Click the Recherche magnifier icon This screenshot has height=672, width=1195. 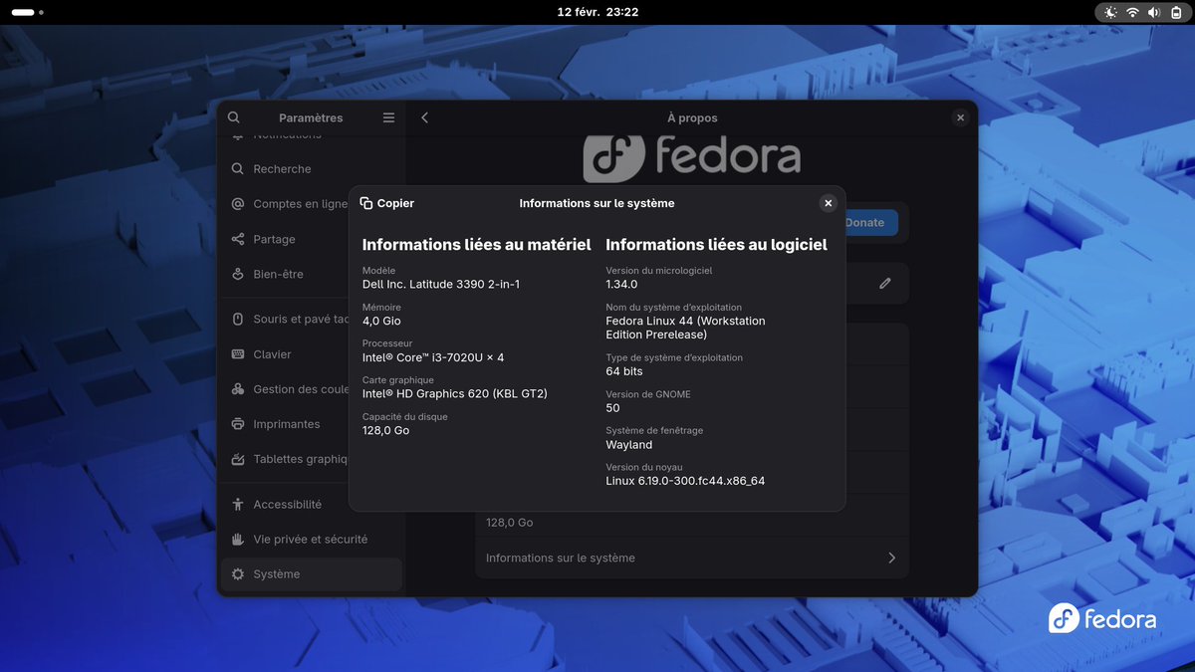[238, 169]
